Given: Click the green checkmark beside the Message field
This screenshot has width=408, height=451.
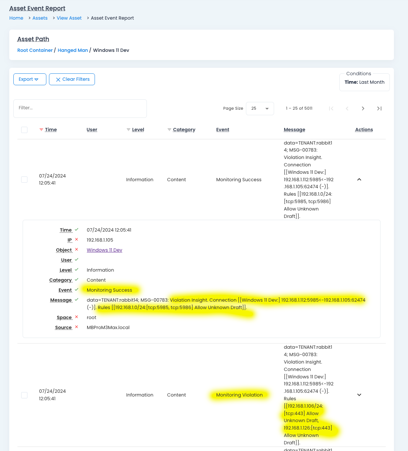Looking at the screenshot, I should (x=76, y=299).
